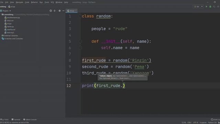The height and width of the screenshot is (124, 220).
Task: Hide the Project panel with minus icon
Action: [x=63, y=11]
